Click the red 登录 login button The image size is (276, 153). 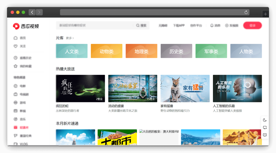[x=252, y=26]
